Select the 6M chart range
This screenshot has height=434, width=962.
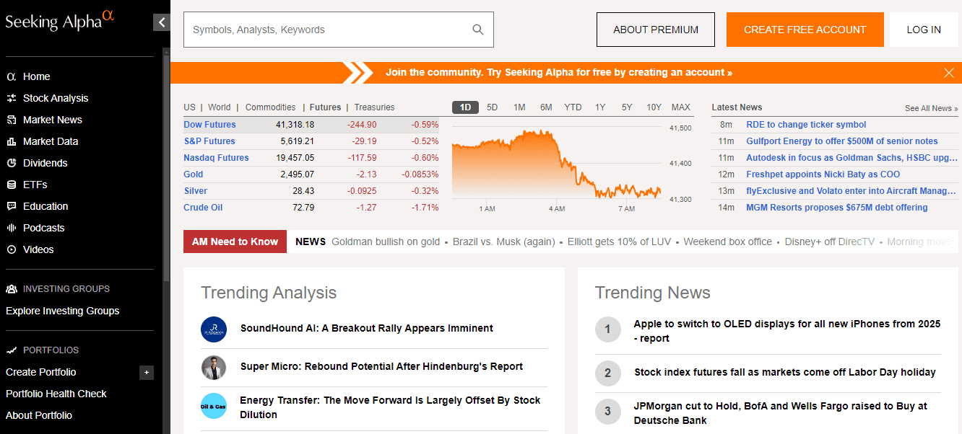(546, 107)
